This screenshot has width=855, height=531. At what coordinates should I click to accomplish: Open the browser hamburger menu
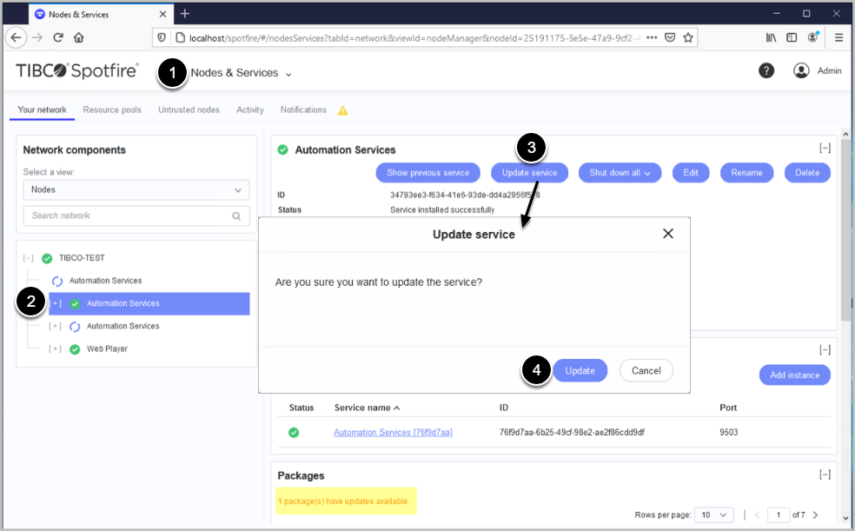tap(838, 37)
